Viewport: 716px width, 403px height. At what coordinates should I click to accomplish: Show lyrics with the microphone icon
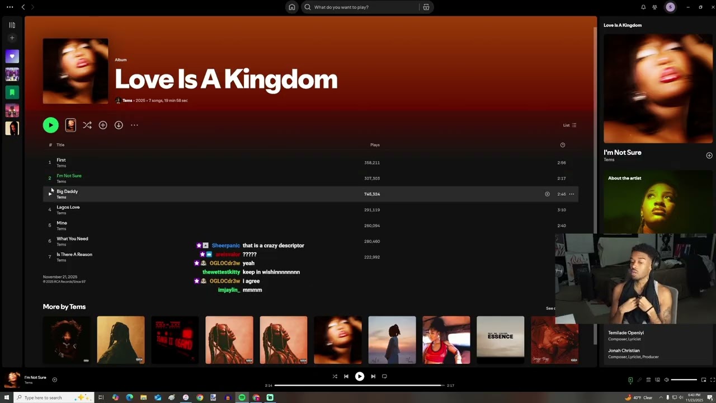point(639,380)
